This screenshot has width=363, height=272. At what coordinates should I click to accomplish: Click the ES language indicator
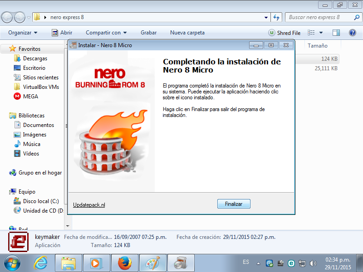[x=246, y=262]
